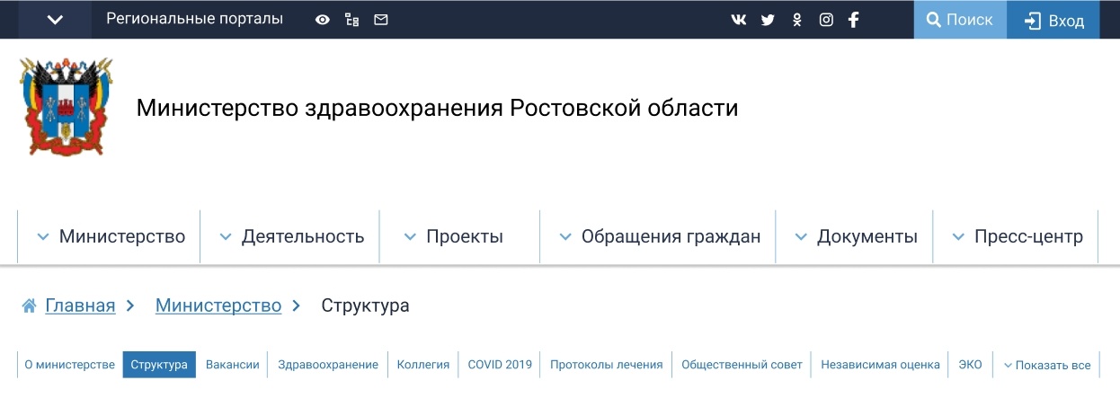Click the Вход login button
Screen dimensions: 1120x407
1054,20
